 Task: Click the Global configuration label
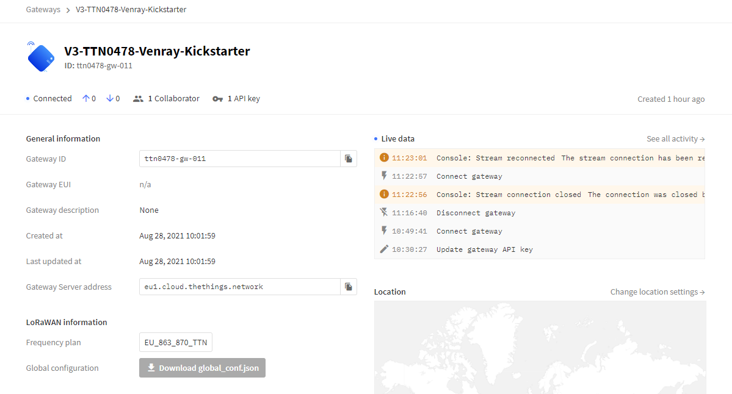pyautogui.click(x=62, y=368)
